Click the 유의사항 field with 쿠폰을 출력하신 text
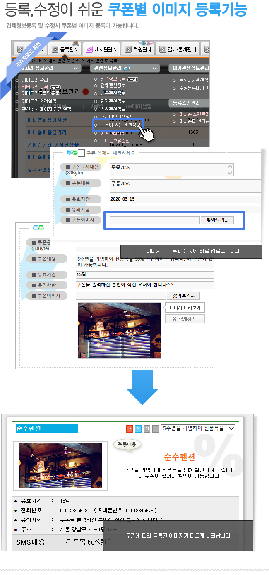 click(144, 285)
